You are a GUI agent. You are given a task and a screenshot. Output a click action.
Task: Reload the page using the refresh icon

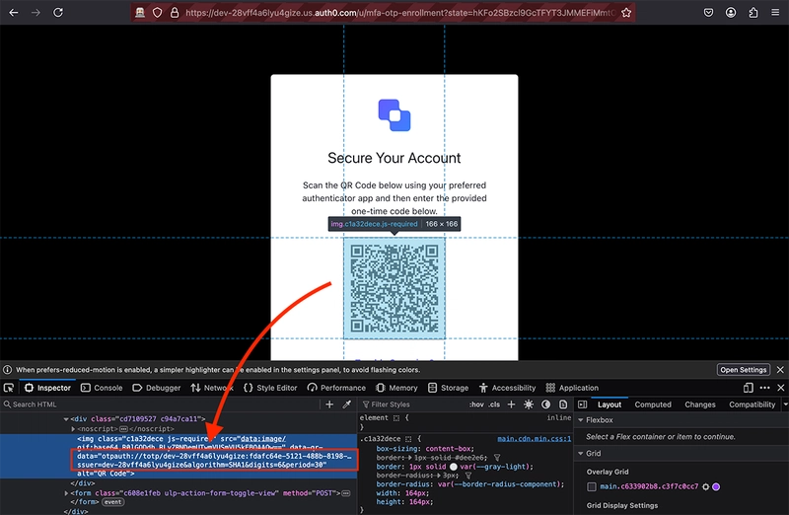[x=58, y=13]
